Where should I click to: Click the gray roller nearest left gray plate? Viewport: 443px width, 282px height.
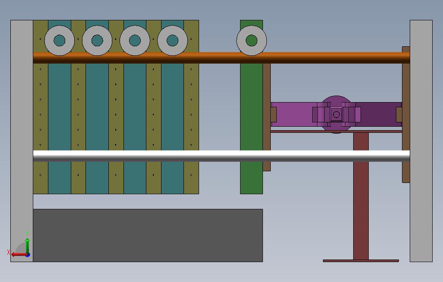(x=59, y=41)
